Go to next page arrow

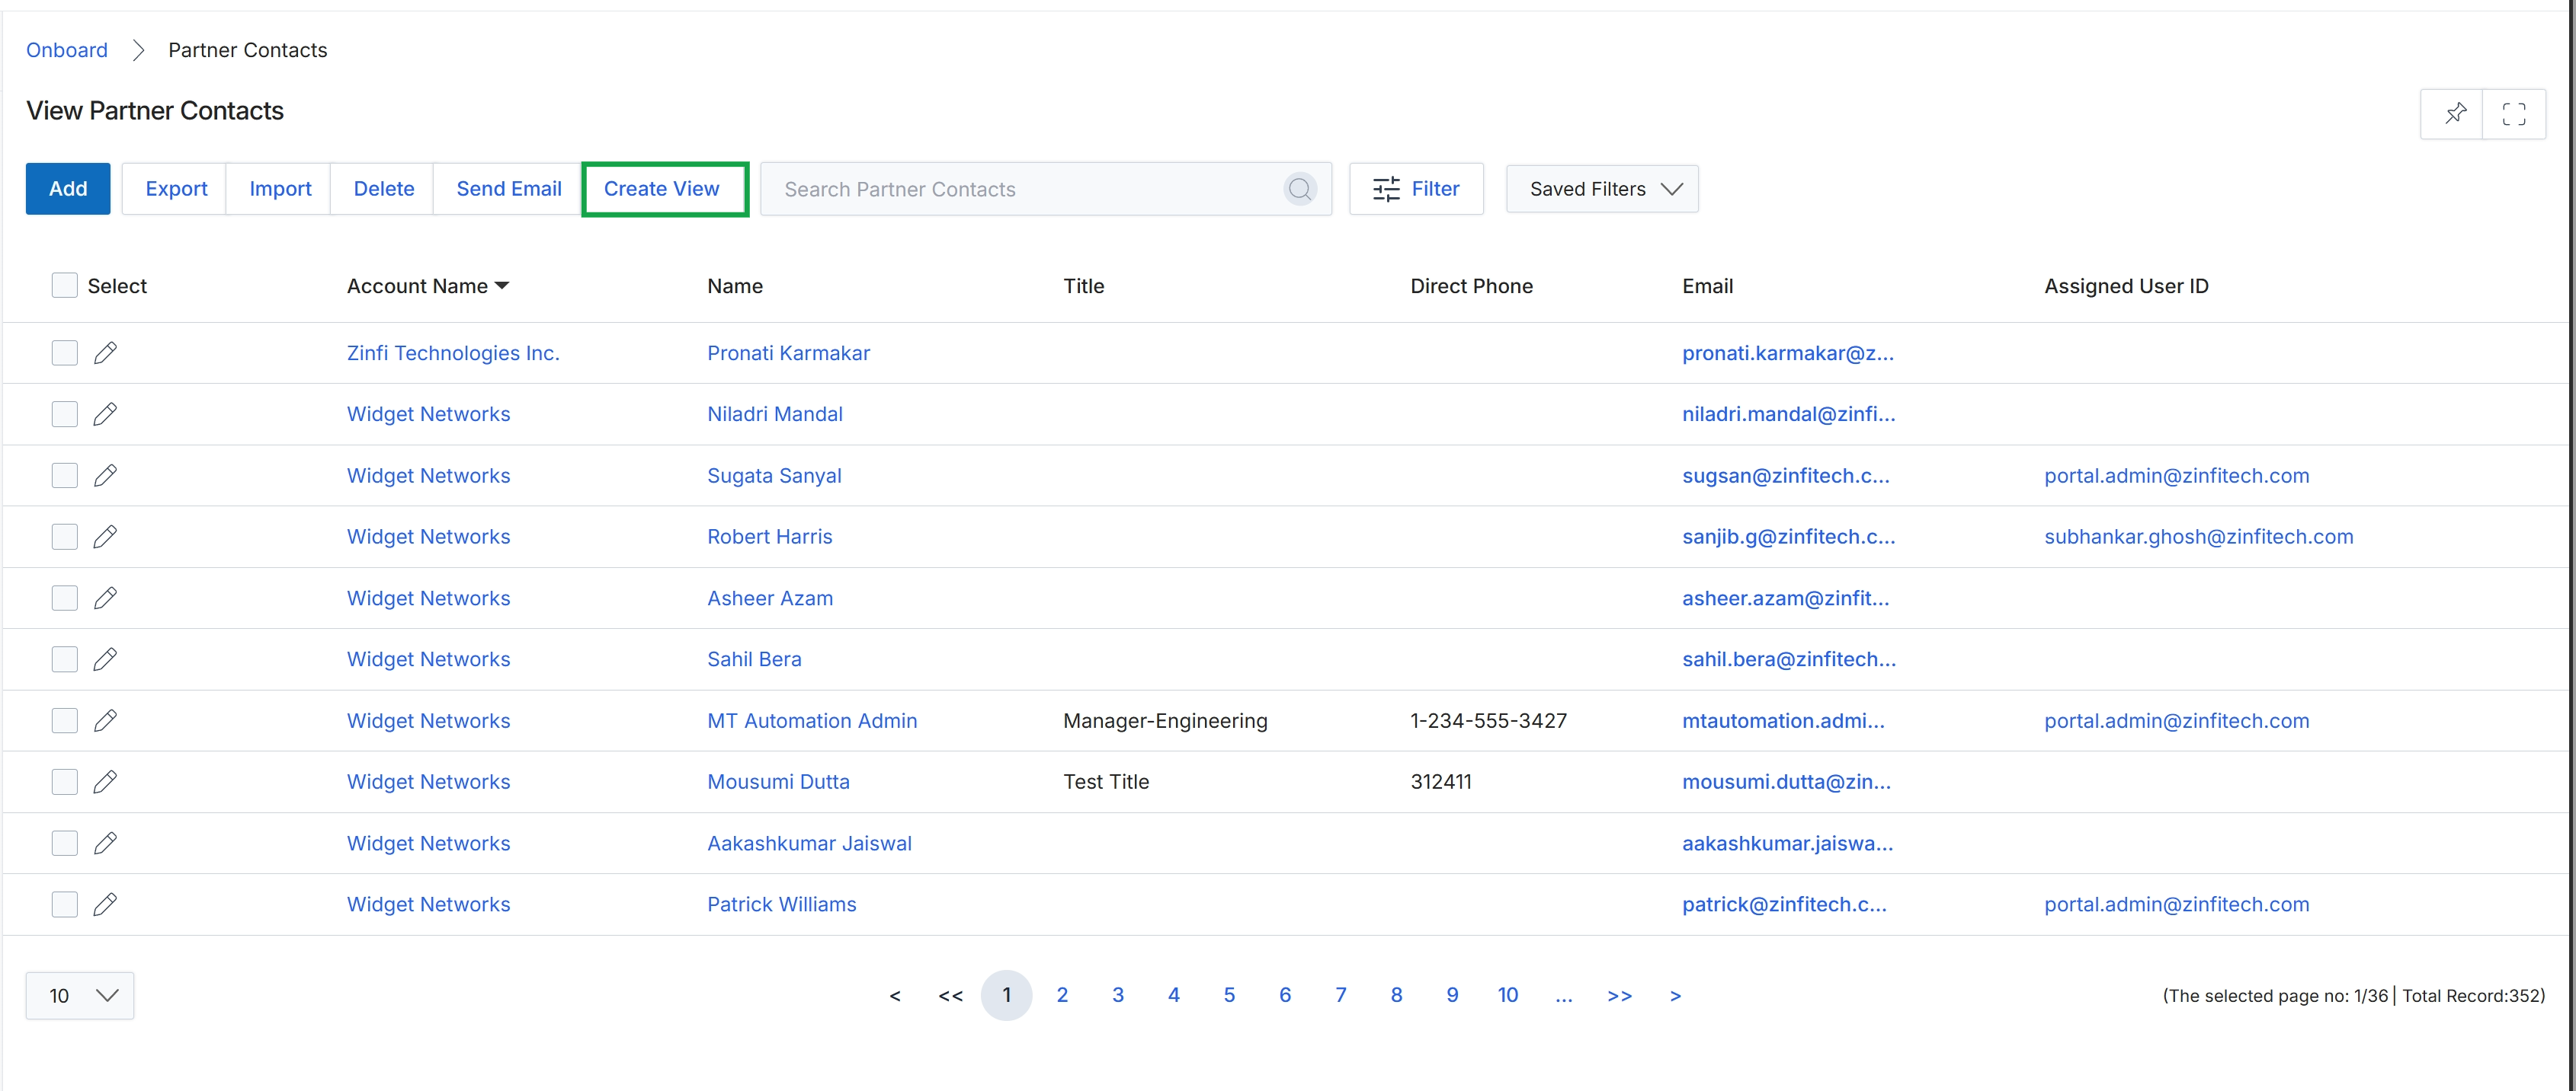pyautogui.click(x=1675, y=995)
